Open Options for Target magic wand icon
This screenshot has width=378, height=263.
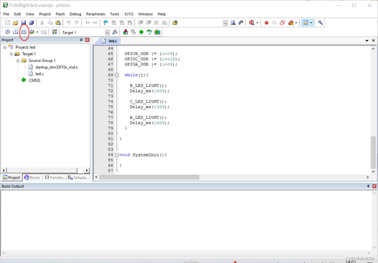[115, 32]
